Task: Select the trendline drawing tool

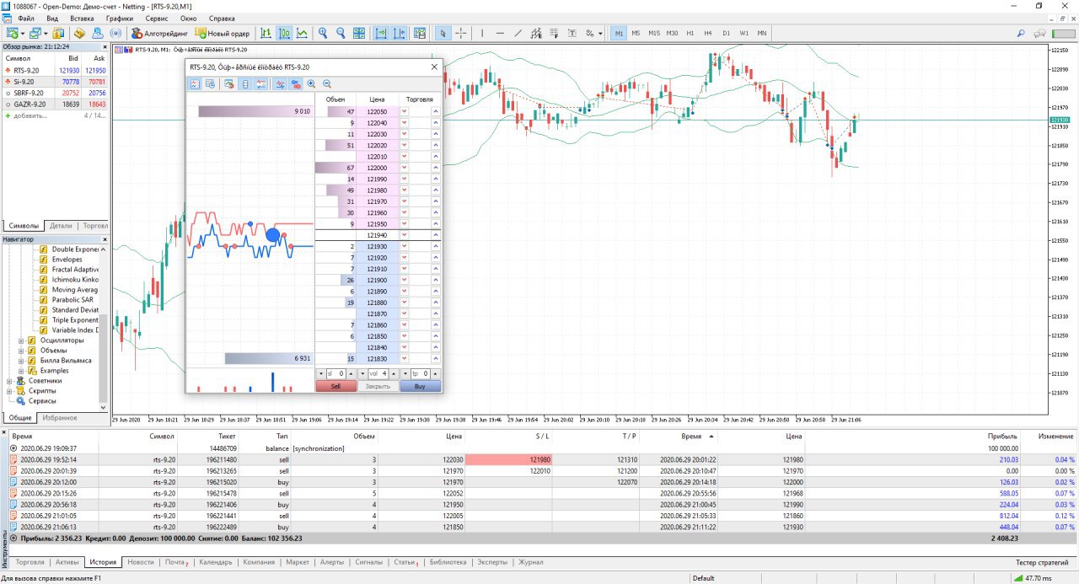Action: click(518, 34)
